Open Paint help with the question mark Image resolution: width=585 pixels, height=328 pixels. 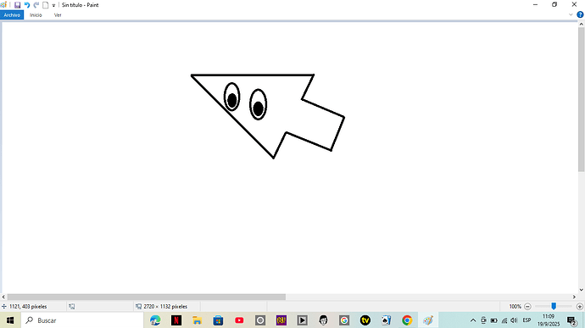coord(580,15)
